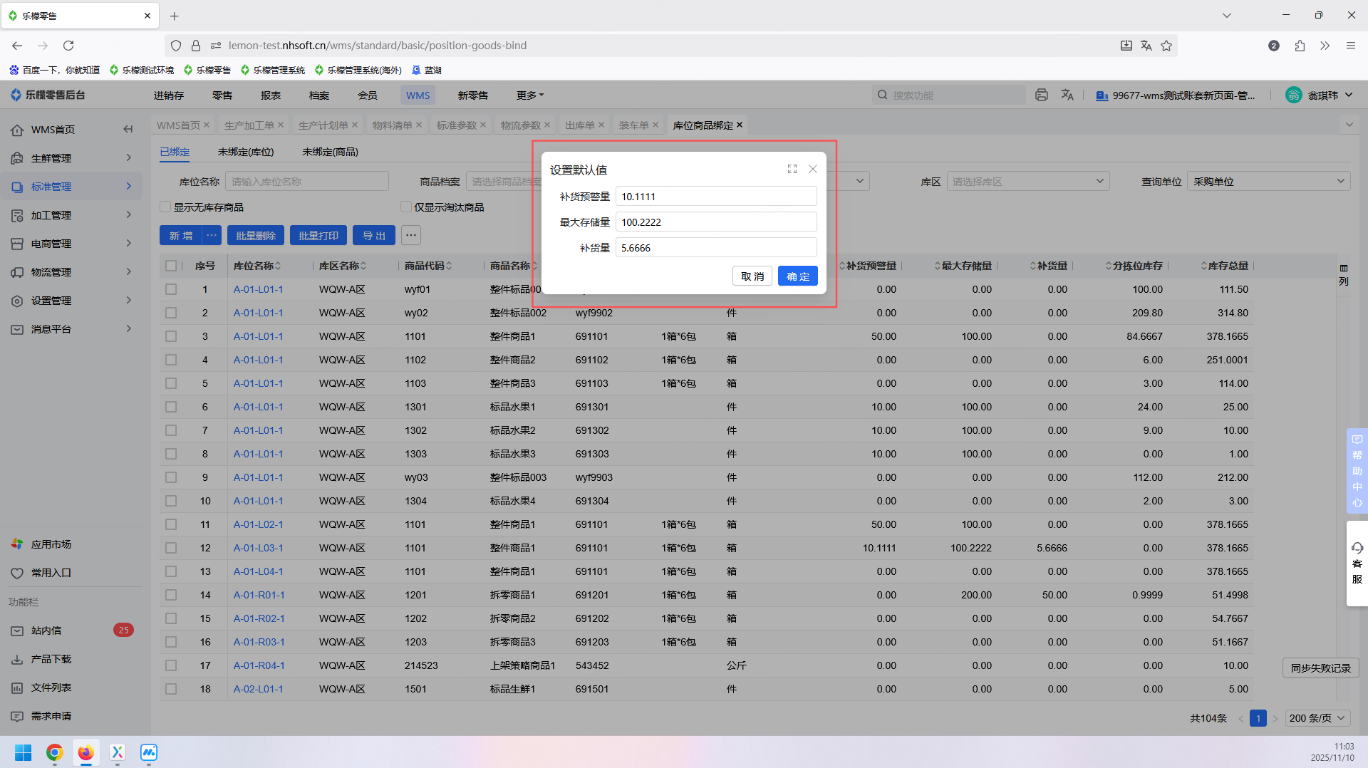This screenshot has width=1368, height=768.
Task: Click the printer icon in the top bar
Action: (x=1041, y=95)
